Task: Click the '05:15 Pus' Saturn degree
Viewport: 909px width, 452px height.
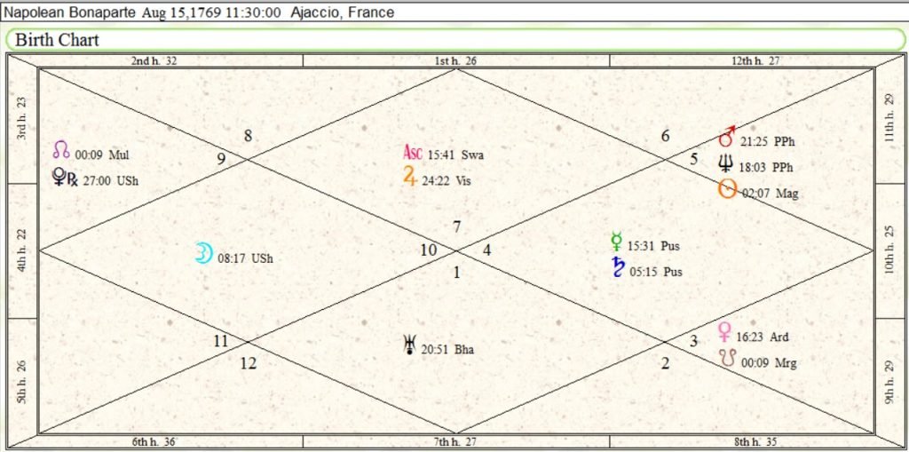Action: [656, 272]
